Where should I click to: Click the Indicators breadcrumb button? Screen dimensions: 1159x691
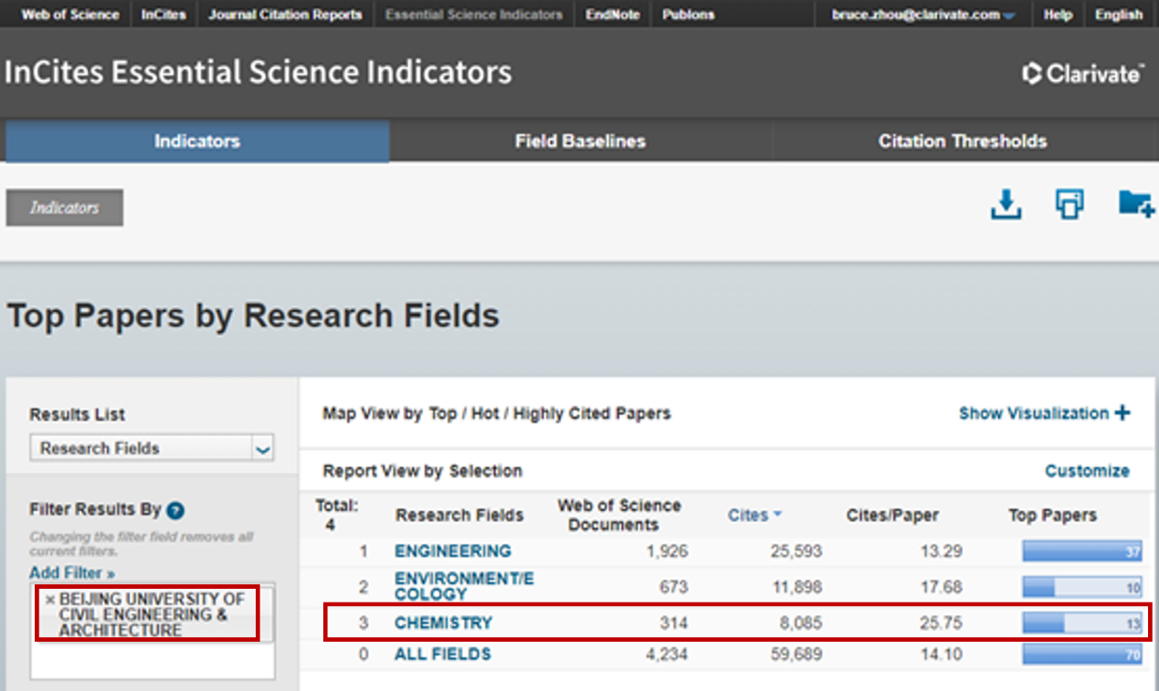pos(65,208)
